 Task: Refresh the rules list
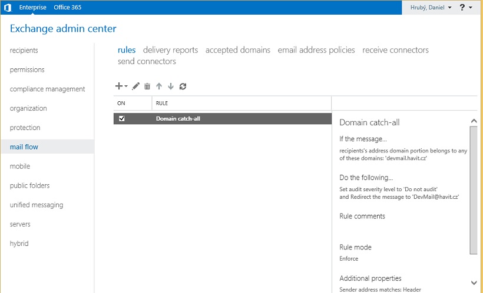click(183, 86)
